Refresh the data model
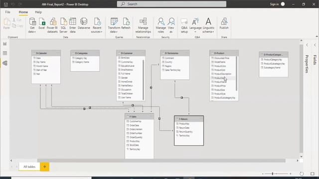Viewport: 319px width, 179px height. pos(126,24)
